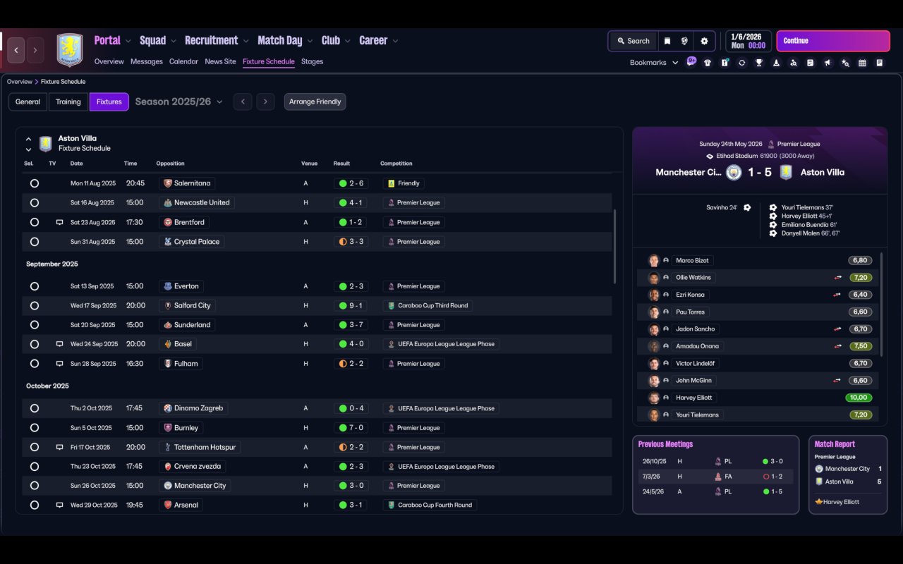903x564 pixels.
Task: Click the Manchester City badge in match header
Action: coord(734,172)
